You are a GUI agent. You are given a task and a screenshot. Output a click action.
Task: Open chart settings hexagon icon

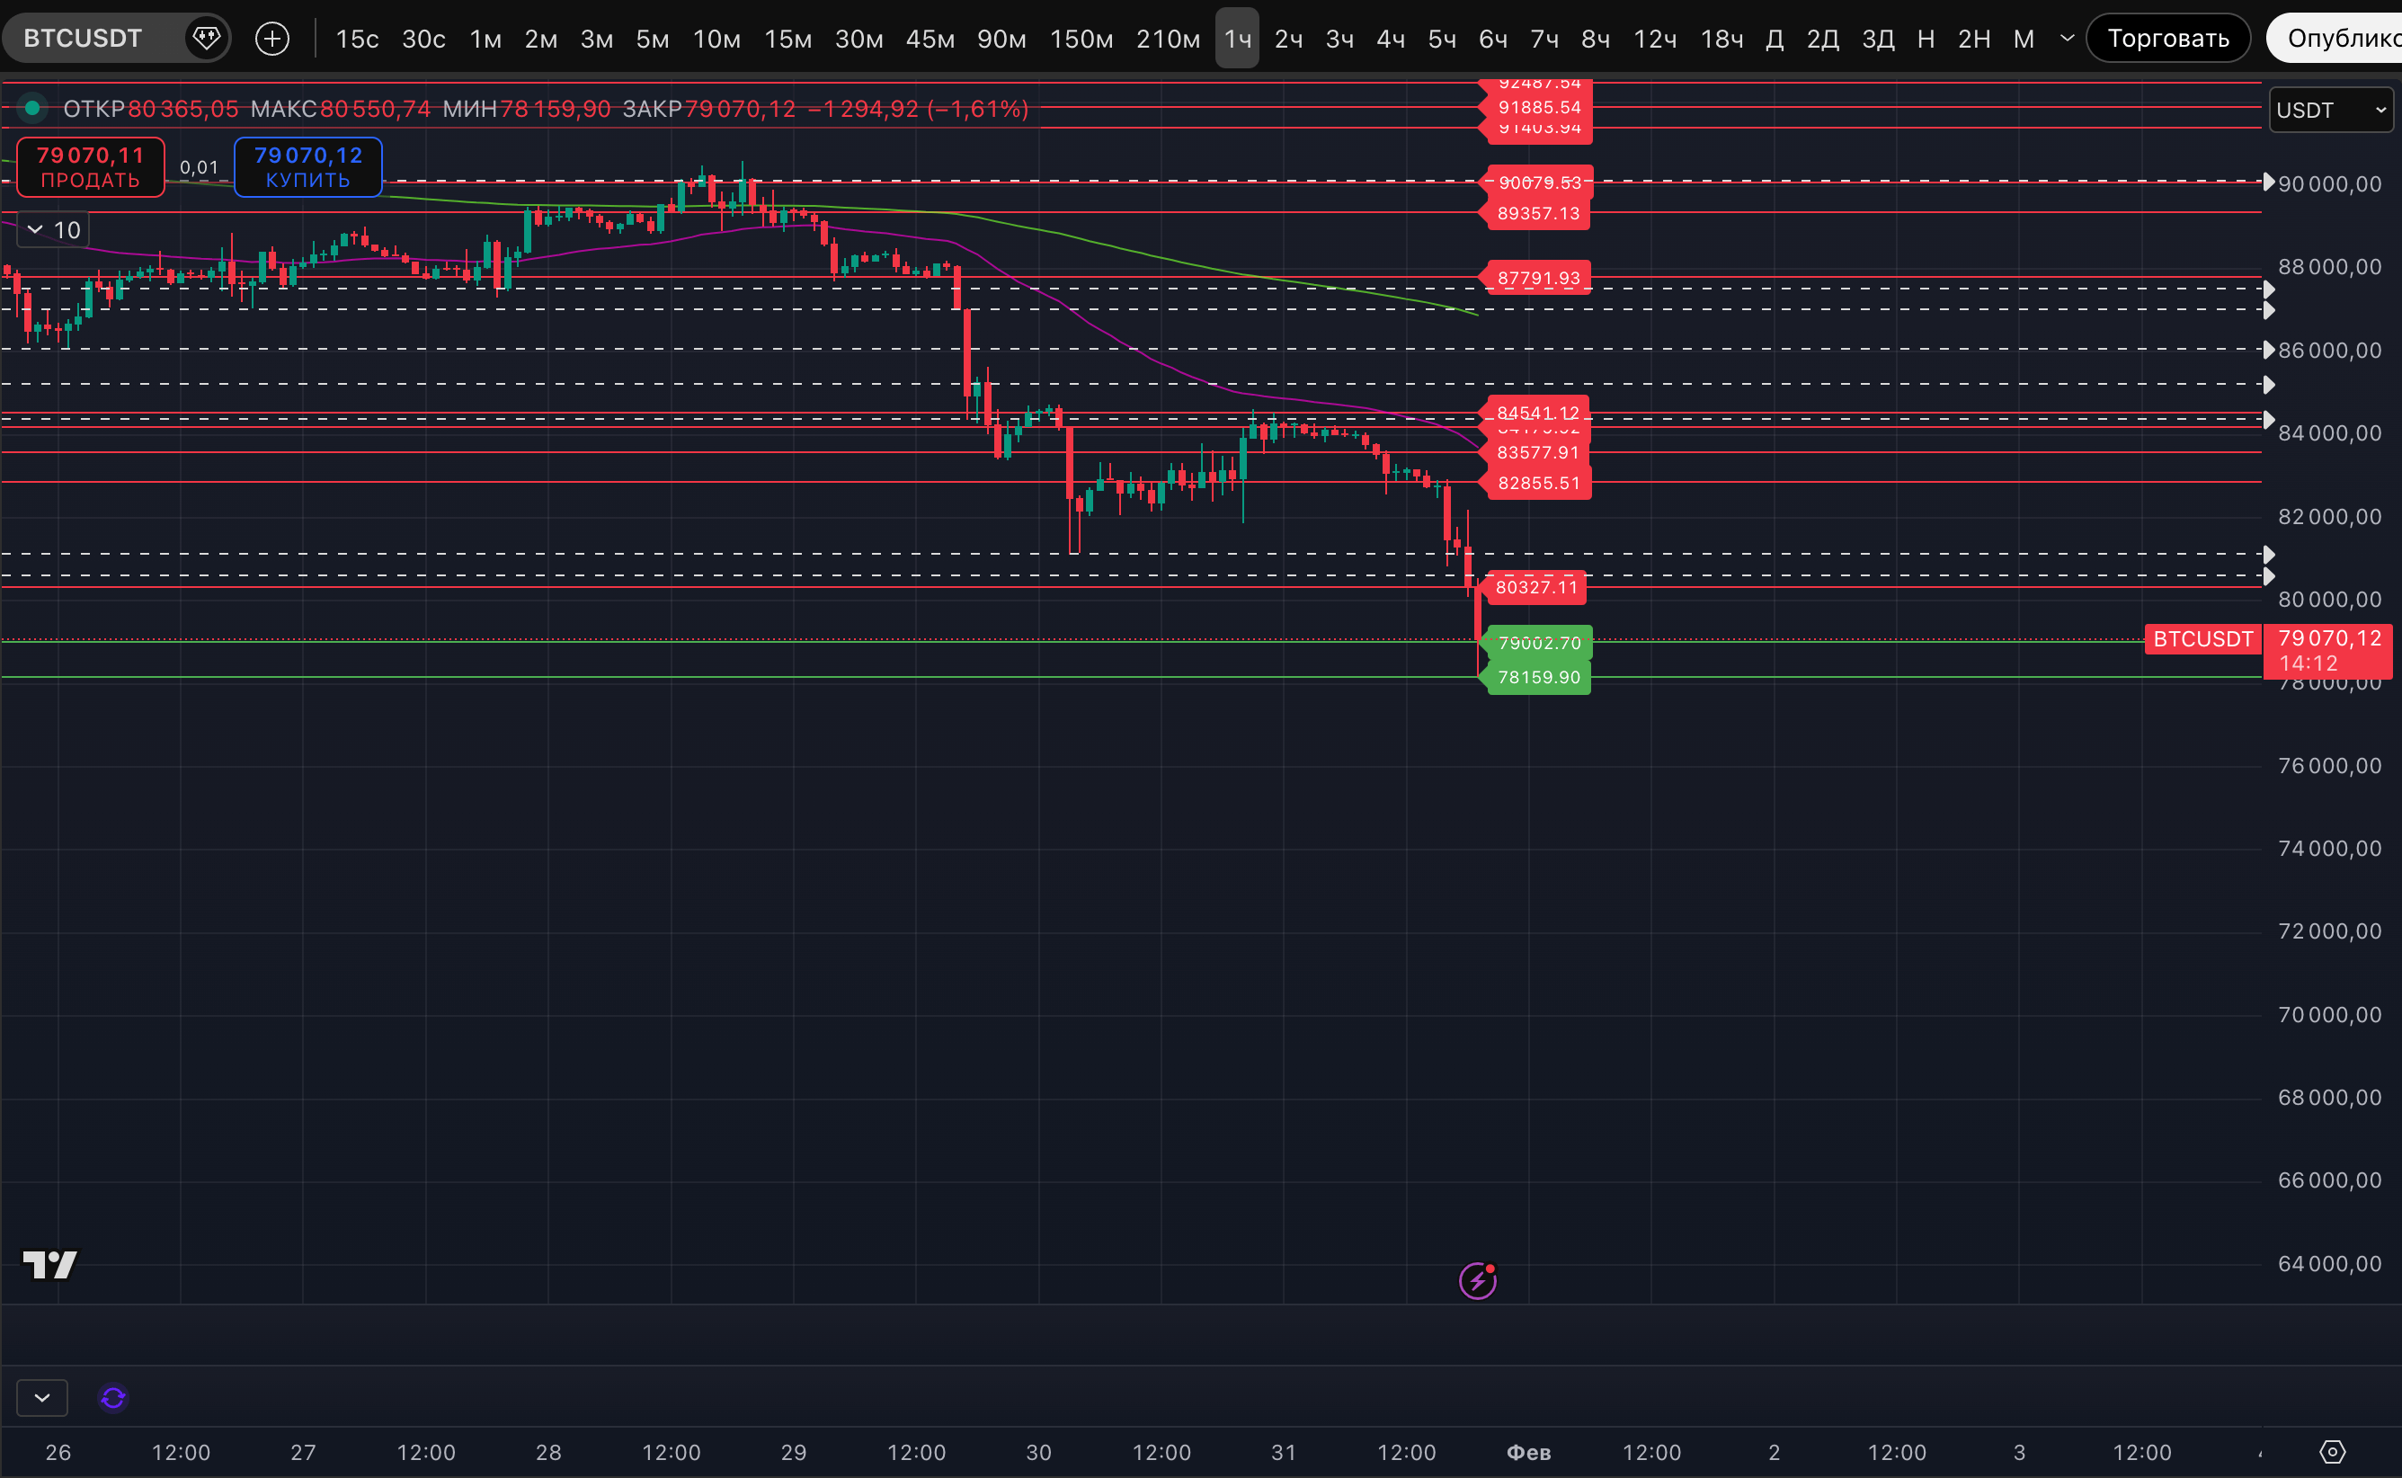click(2333, 1452)
